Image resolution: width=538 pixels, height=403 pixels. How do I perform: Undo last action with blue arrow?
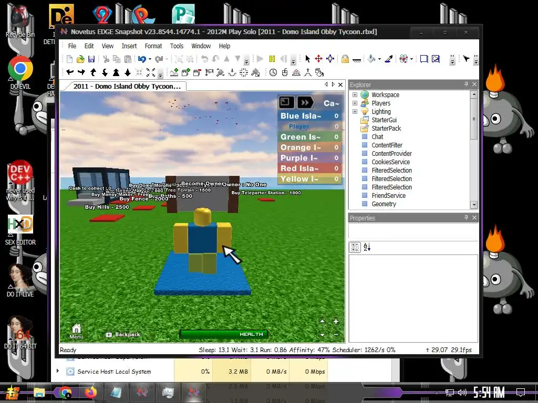point(142,59)
